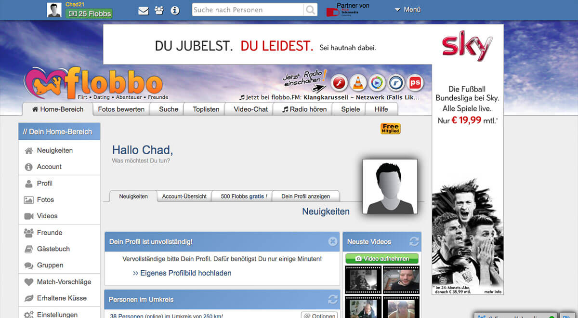Select the Account-Übersicht sub-tab
Screen dimensions: 578x318
[184, 196]
